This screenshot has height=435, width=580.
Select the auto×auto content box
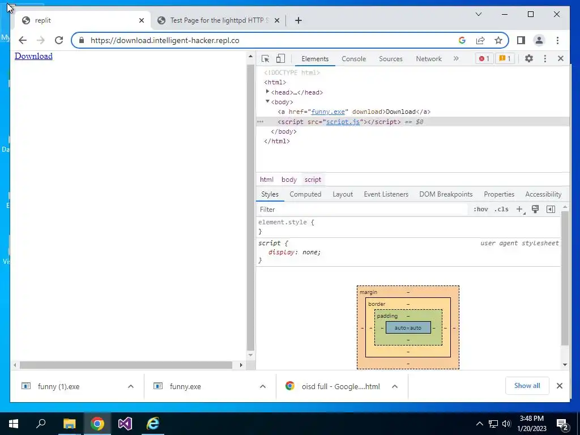[x=408, y=328]
